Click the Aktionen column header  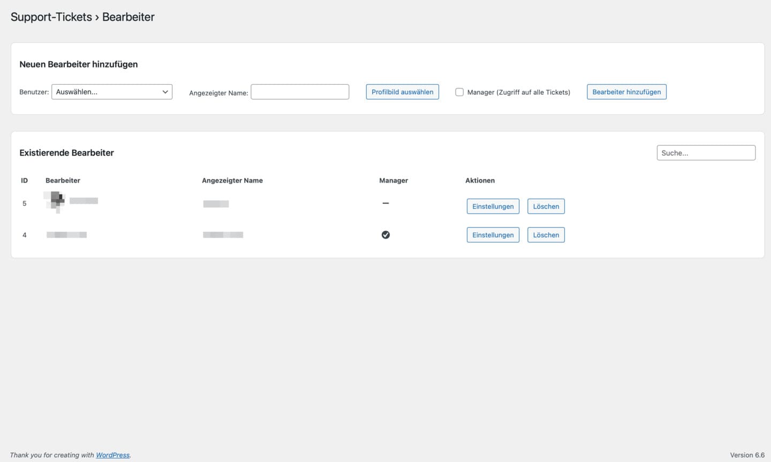pyautogui.click(x=480, y=180)
